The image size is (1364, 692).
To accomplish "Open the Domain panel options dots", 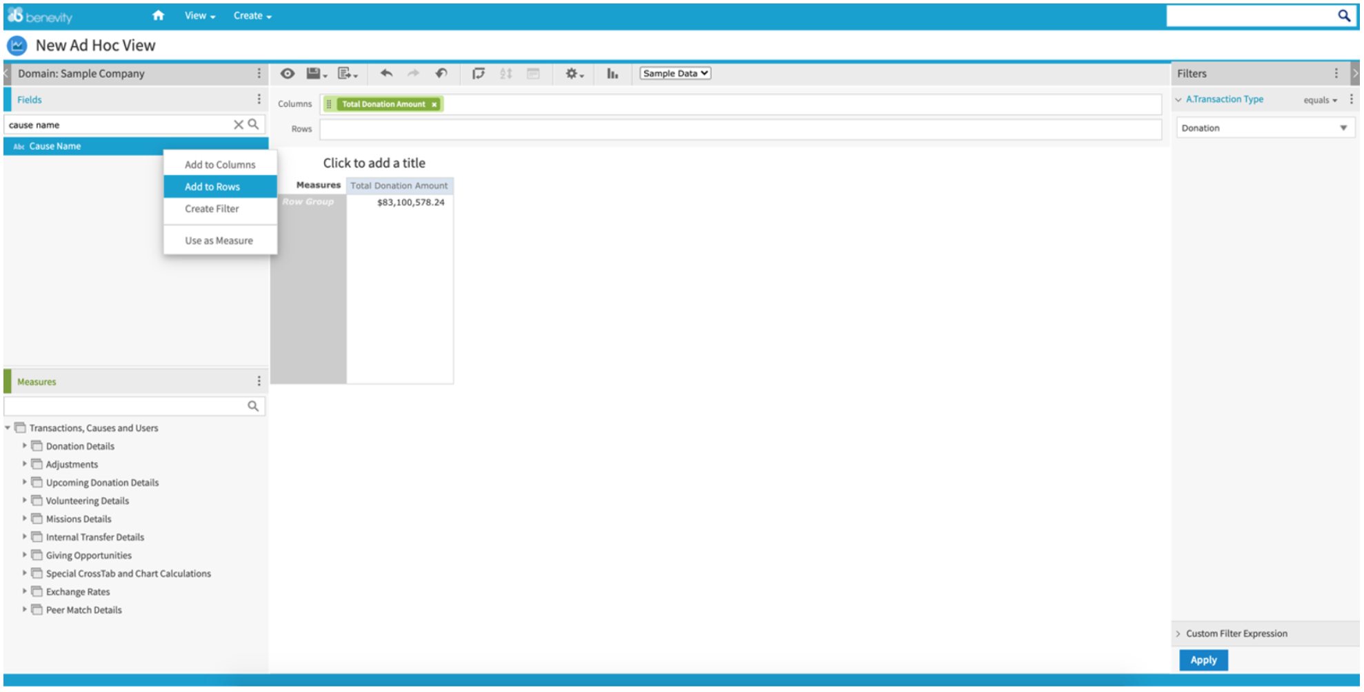I will tap(259, 73).
